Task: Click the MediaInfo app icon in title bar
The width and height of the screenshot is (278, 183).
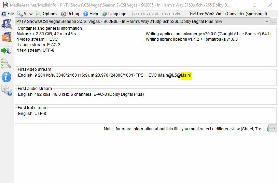Action: click(5, 5)
